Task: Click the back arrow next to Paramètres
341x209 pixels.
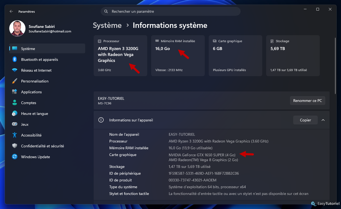Action: (x=11, y=12)
